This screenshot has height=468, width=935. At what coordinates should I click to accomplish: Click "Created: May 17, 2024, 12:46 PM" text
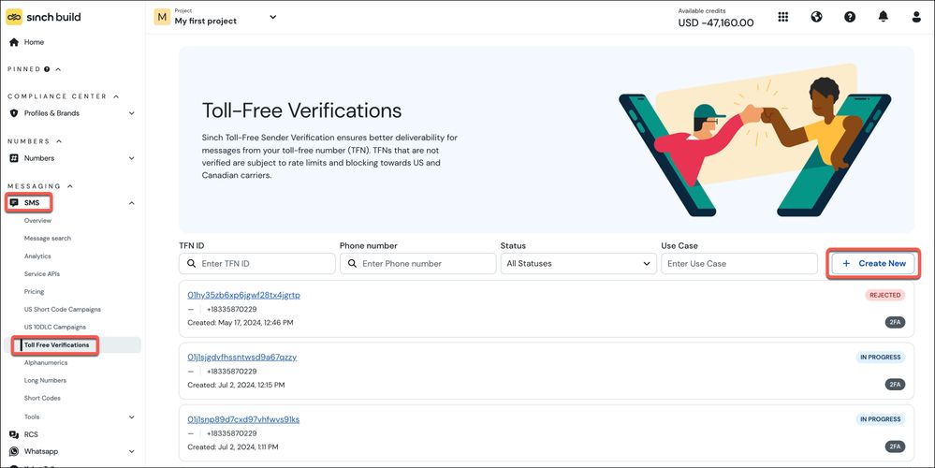[x=241, y=323]
